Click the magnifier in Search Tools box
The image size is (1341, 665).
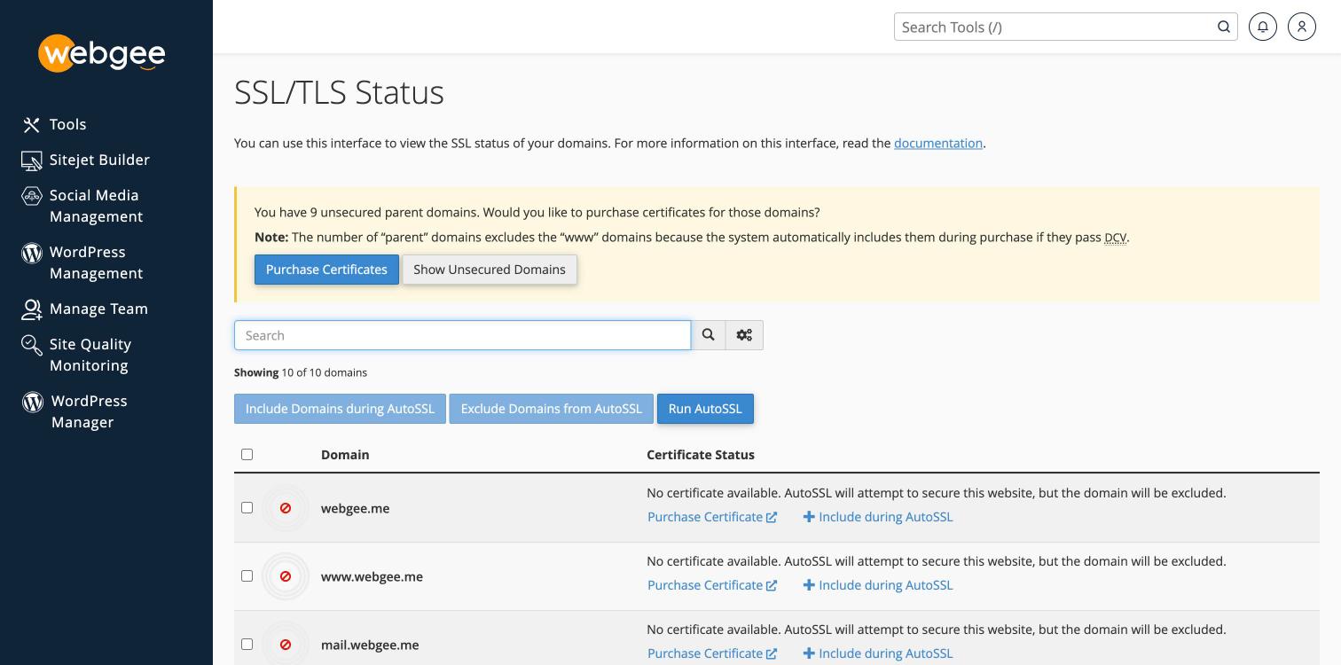1224,27
